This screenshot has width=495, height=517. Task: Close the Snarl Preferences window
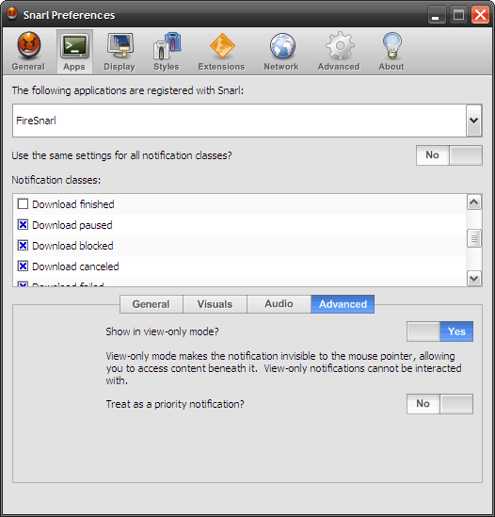tap(480, 15)
